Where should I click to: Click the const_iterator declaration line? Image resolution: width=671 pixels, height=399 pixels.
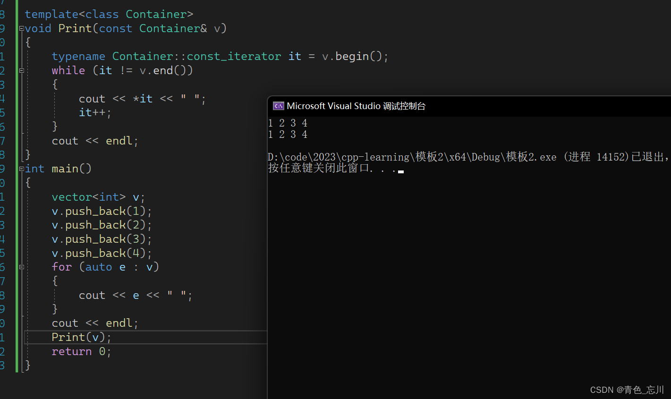220,56
